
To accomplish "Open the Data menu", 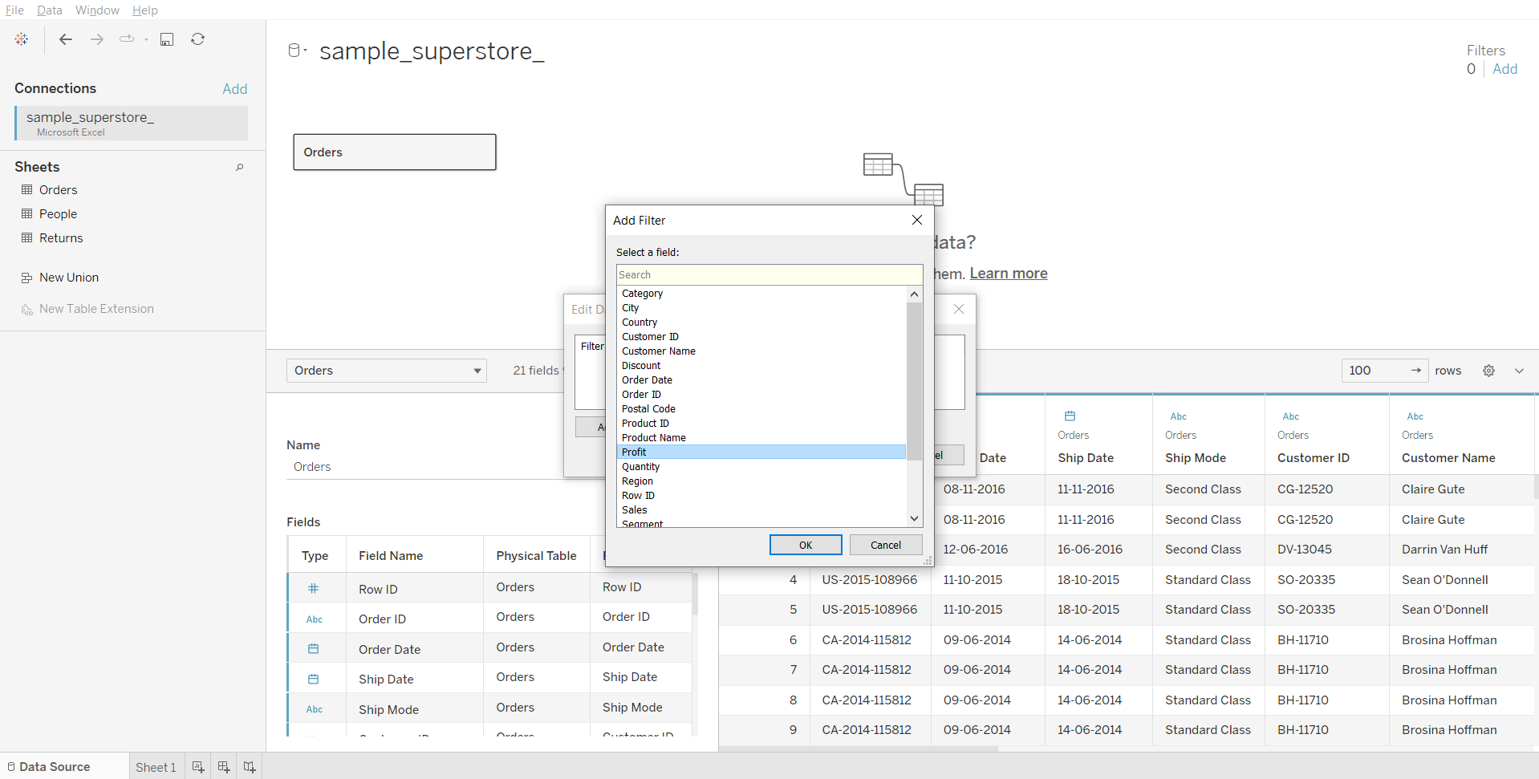I will (49, 10).
